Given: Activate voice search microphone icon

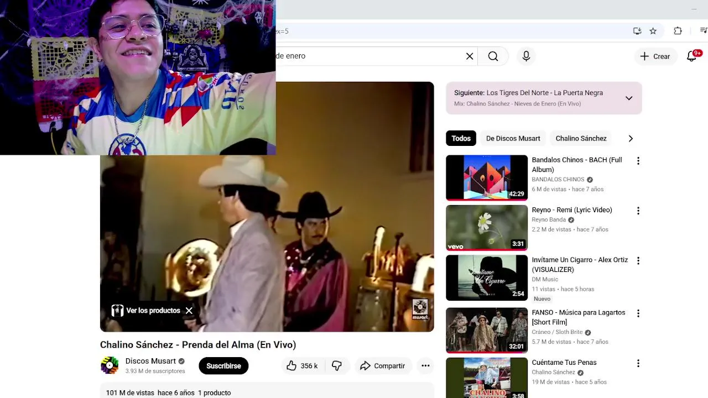Looking at the screenshot, I should click(x=526, y=56).
